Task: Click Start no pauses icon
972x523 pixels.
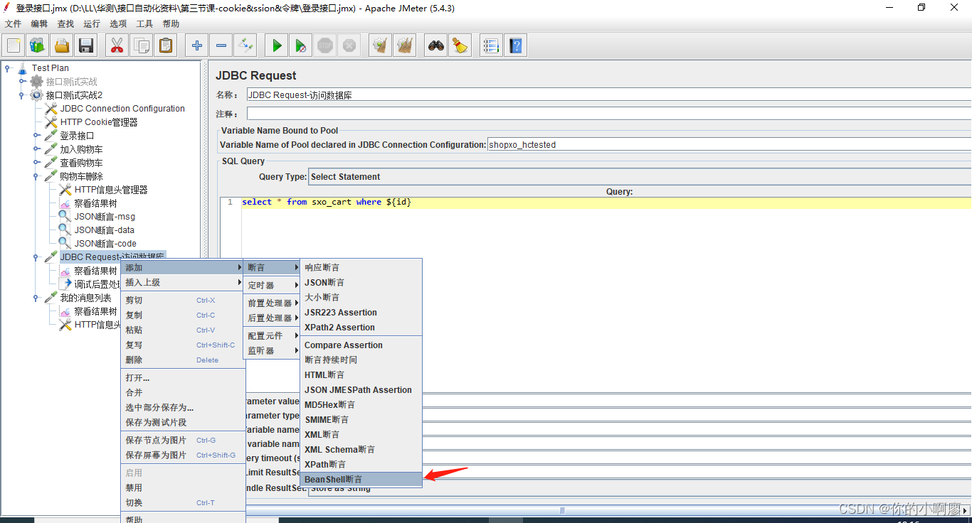Action: click(301, 45)
